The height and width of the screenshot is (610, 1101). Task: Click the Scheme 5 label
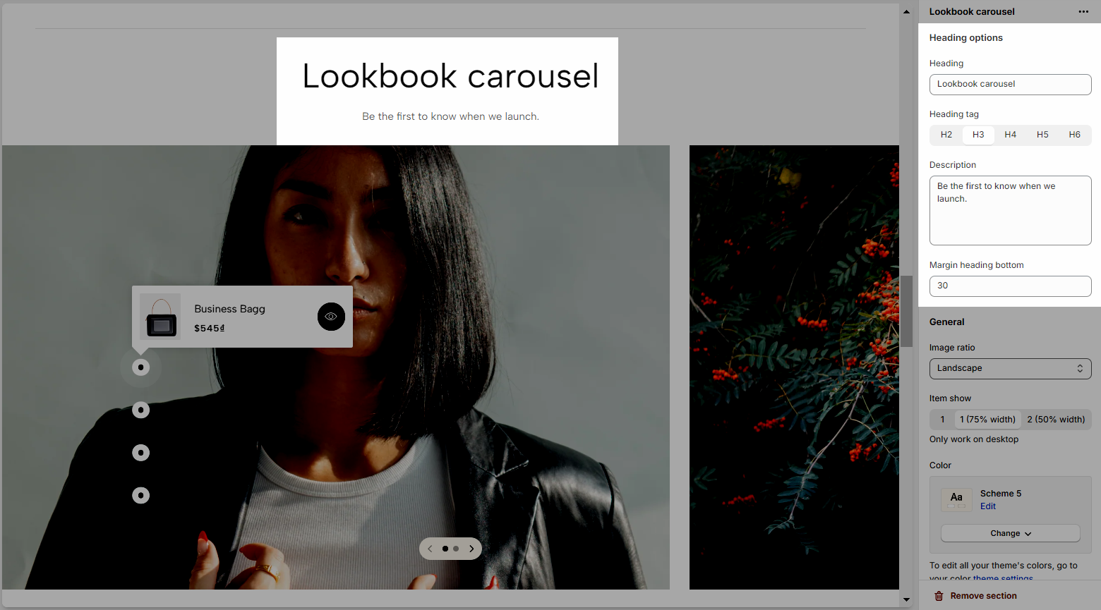(x=1001, y=494)
